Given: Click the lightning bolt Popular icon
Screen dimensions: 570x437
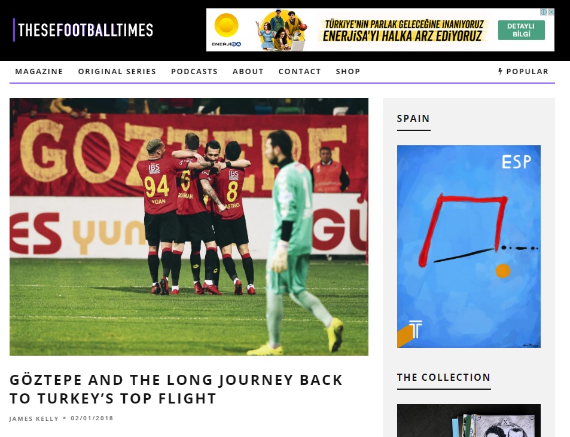Looking at the screenshot, I should [501, 71].
